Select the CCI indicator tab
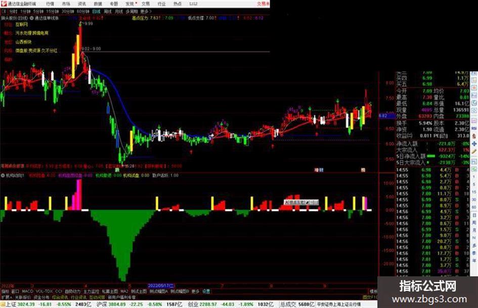Screen dimensions: 478x308 (x=59, y=291)
